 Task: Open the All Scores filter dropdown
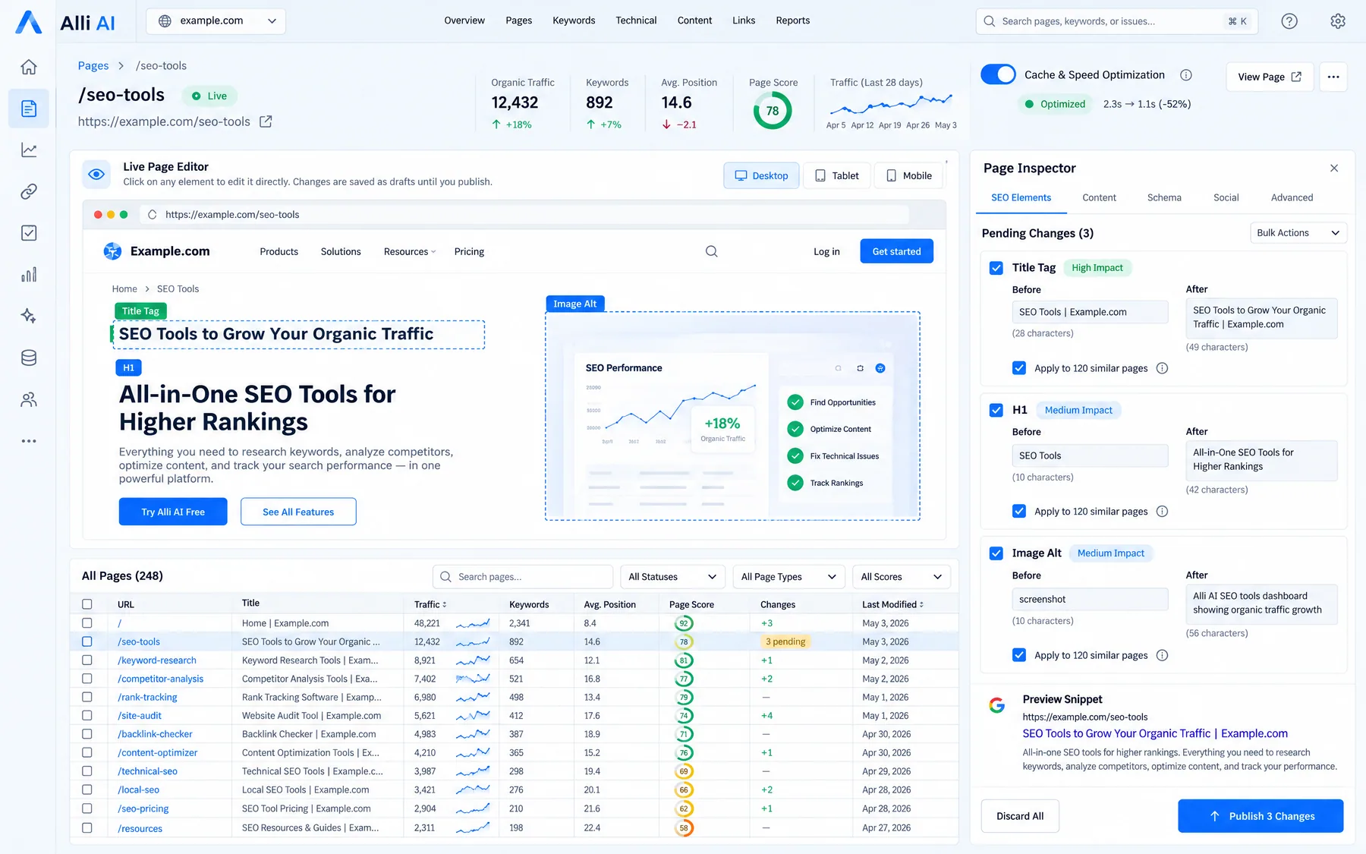coord(901,577)
